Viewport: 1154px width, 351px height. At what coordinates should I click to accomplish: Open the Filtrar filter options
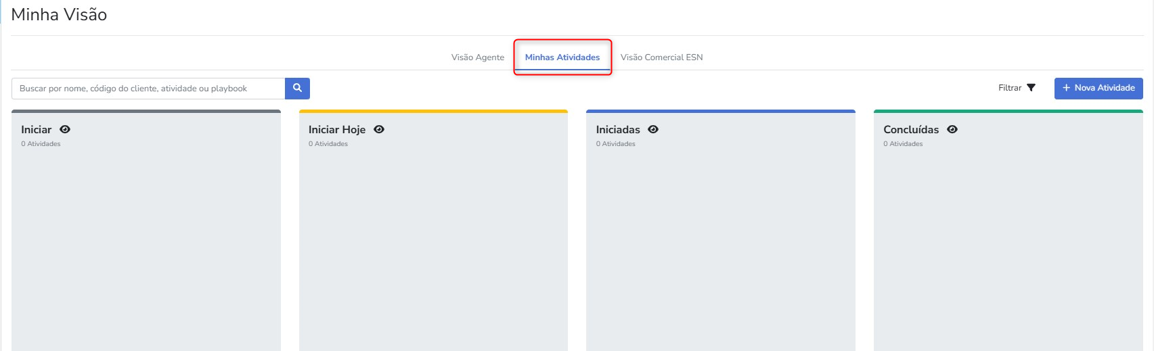coord(1010,88)
